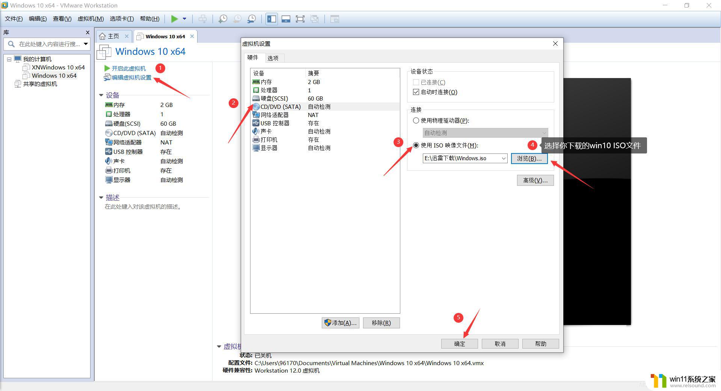The width and height of the screenshot is (721, 391).
Task: Open the snapshot manager toolbar icon
Action: coord(252,19)
